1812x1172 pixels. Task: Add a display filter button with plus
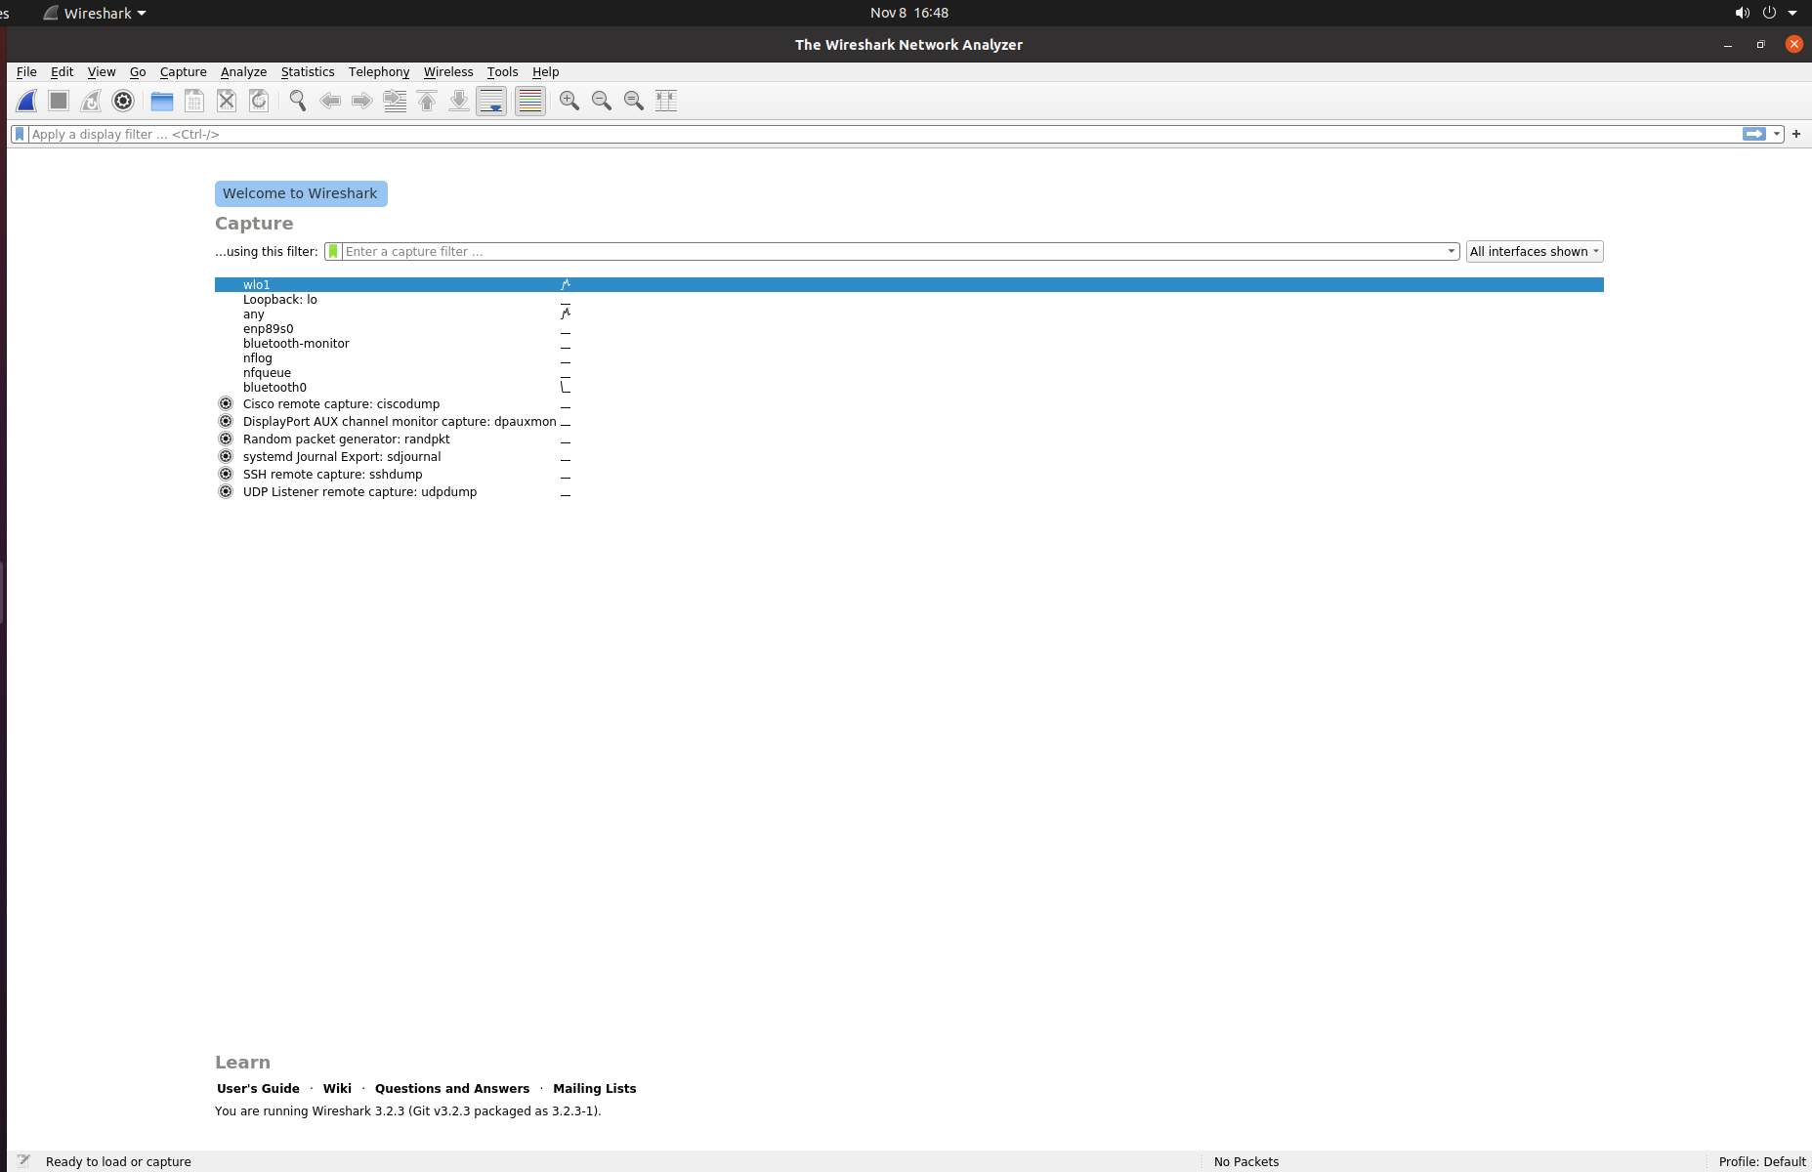click(1796, 134)
